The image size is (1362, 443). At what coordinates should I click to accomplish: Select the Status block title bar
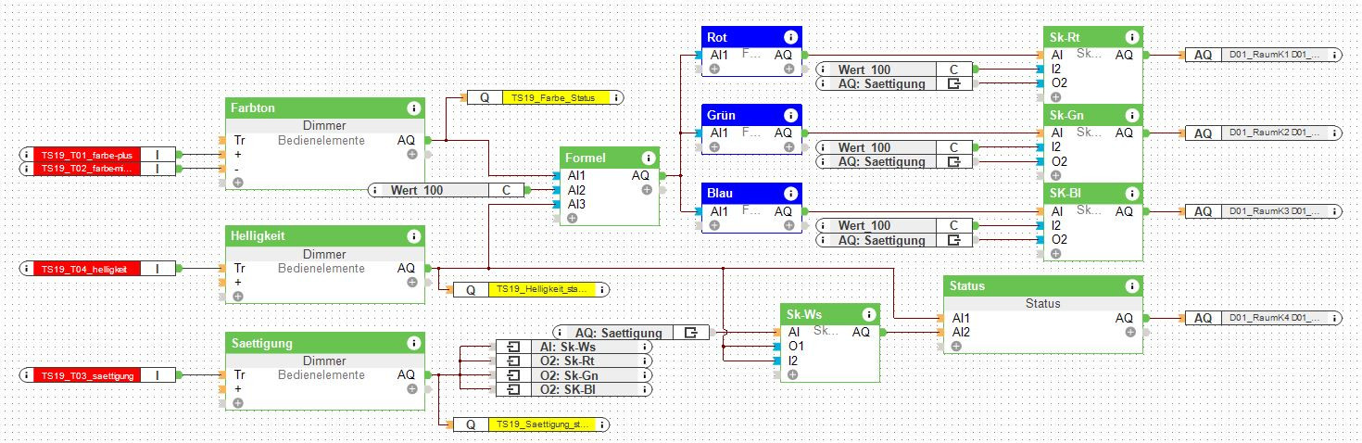click(1043, 286)
